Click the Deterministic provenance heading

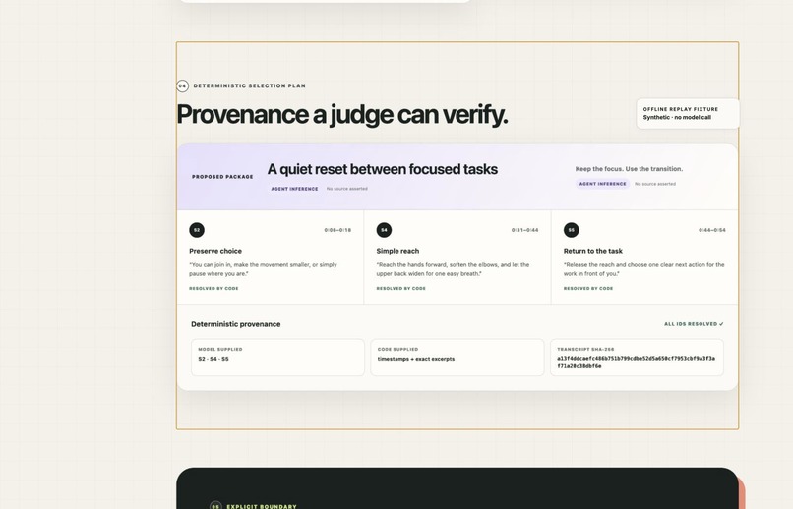pos(236,324)
